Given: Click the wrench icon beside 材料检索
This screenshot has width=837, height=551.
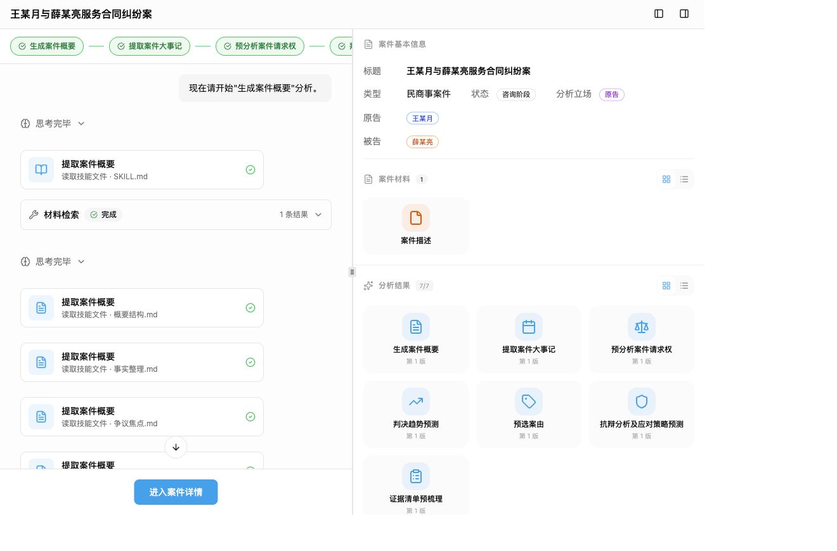Looking at the screenshot, I should [x=34, y=215].
